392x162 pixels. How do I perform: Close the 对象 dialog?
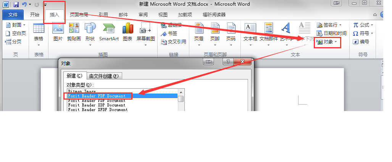coord(242,62)
